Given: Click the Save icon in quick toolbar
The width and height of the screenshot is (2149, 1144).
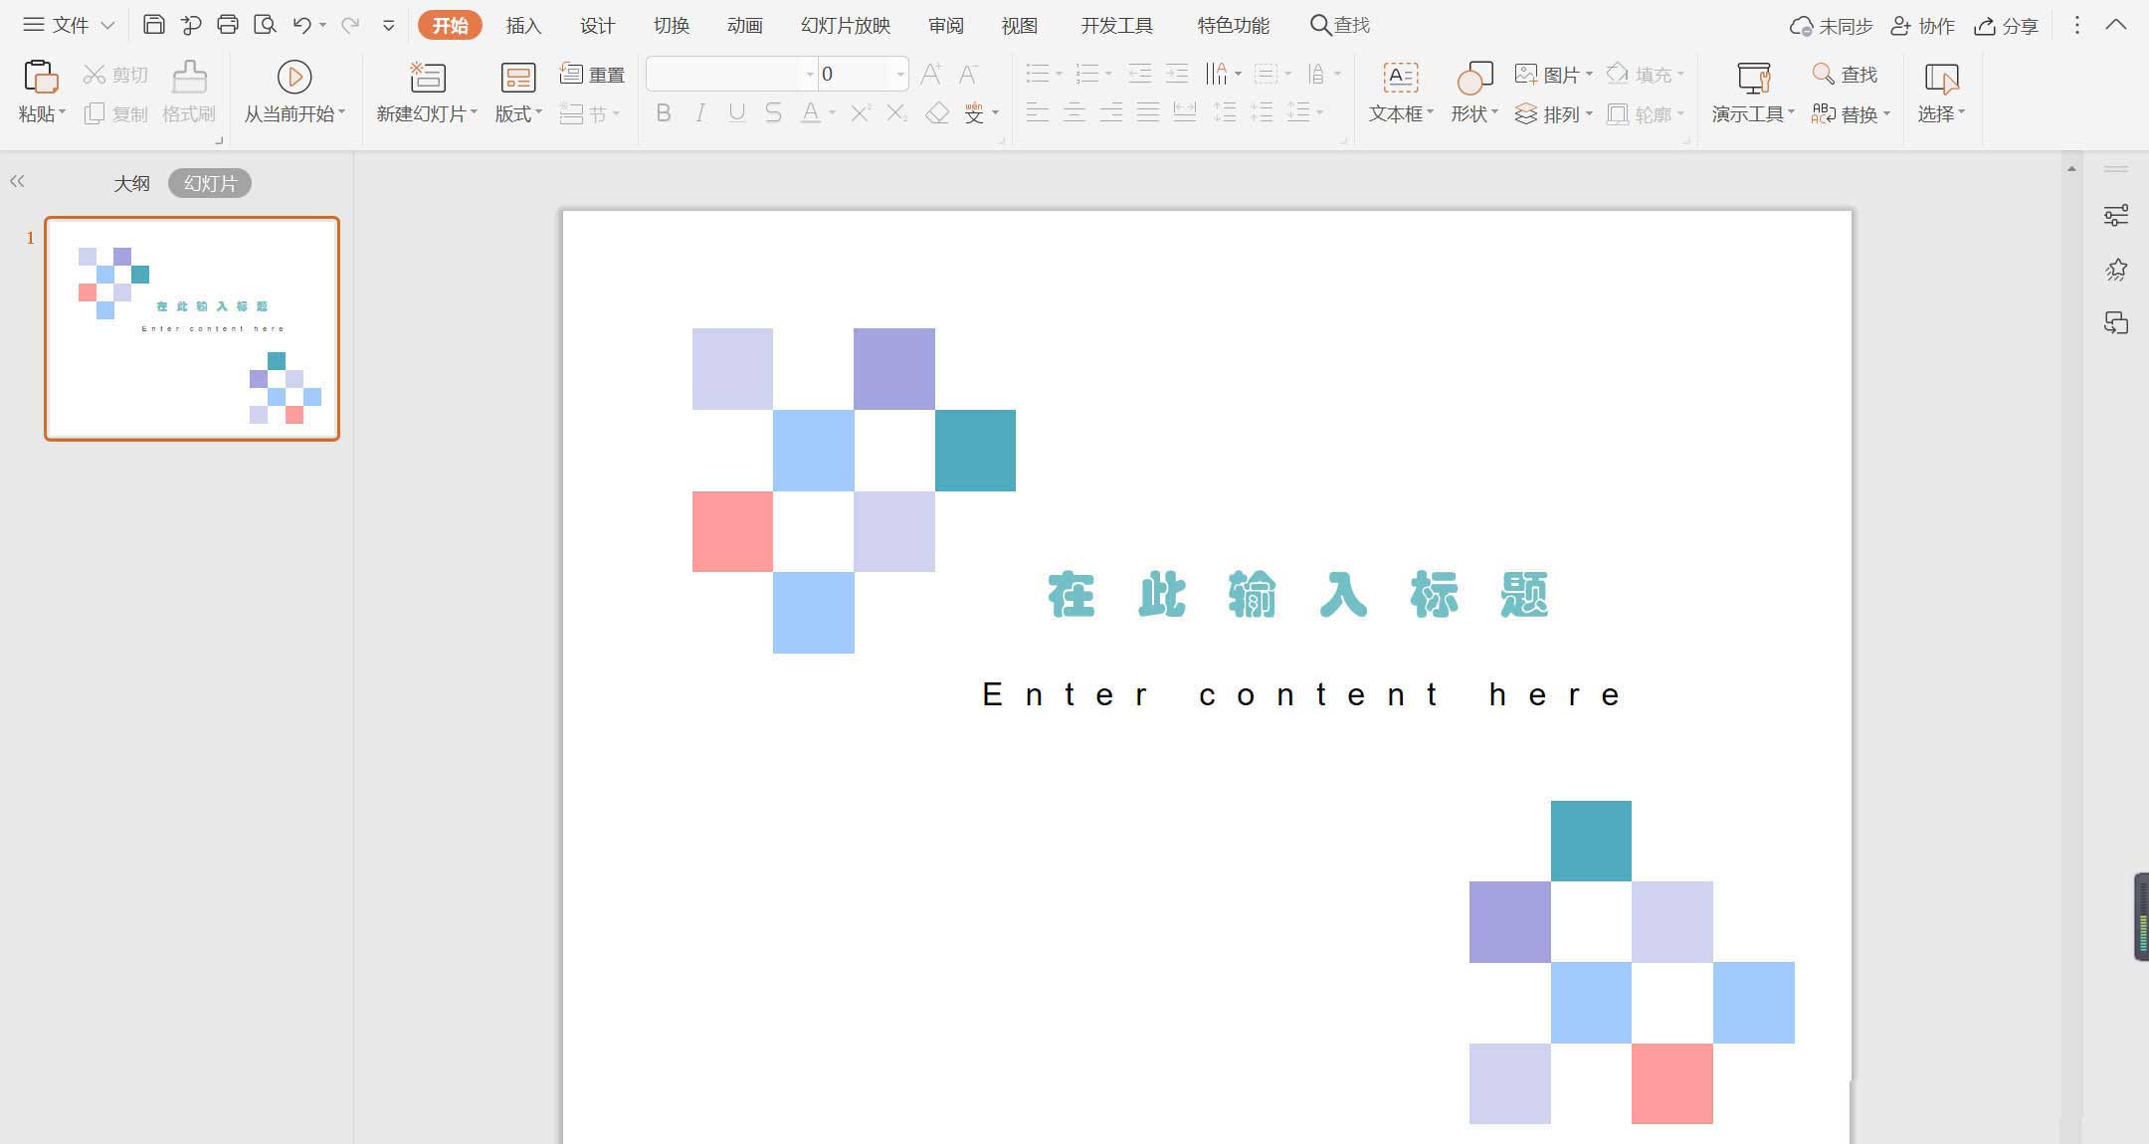Looking at the screenshot, I should pyautogui.click(x=153, y=25).
